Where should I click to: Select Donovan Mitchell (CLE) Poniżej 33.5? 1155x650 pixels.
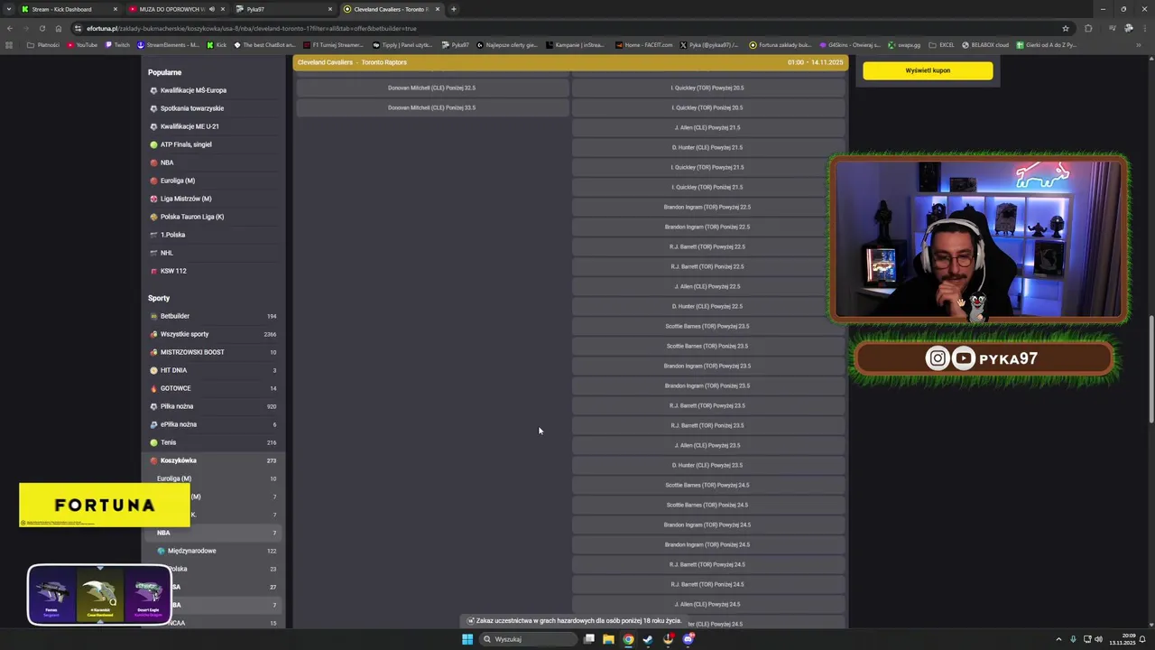432,107
